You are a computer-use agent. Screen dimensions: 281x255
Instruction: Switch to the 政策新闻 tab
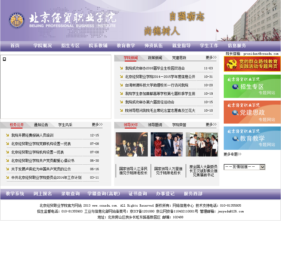click(x=155, y=58)
